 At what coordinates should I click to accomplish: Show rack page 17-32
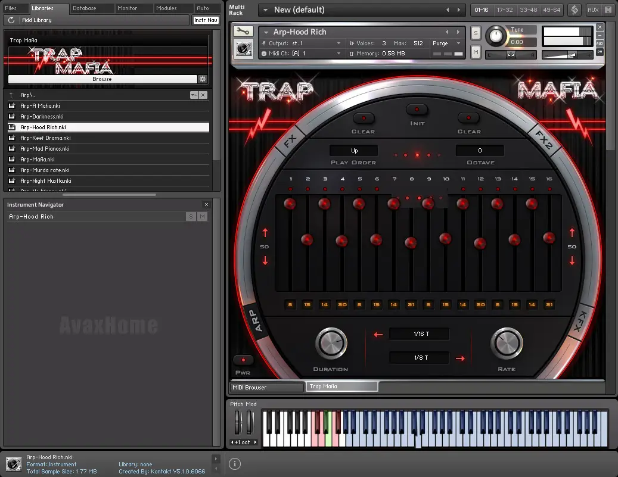pos(505,10)
